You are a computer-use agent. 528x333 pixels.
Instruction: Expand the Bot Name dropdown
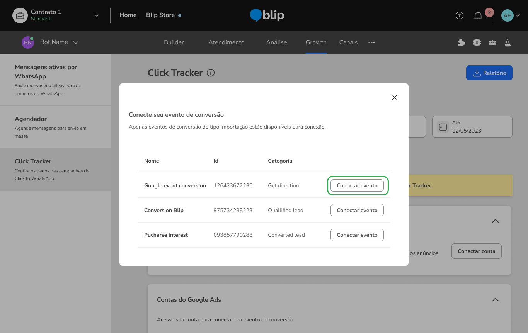76,42
